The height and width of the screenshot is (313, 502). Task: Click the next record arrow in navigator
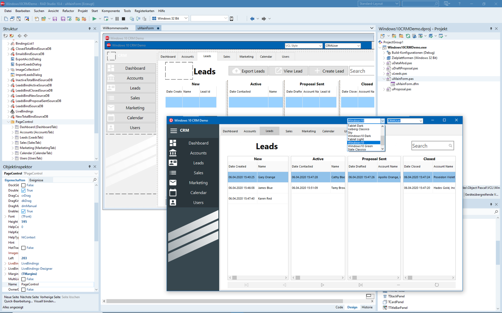pyautogui.click(x=322, y=285)
